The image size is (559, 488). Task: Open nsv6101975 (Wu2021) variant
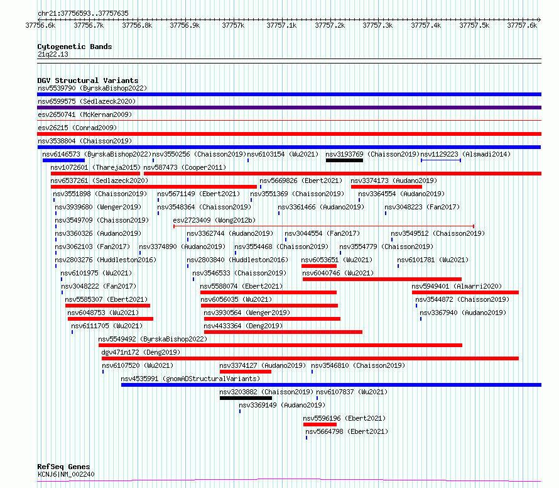point(96,273)
